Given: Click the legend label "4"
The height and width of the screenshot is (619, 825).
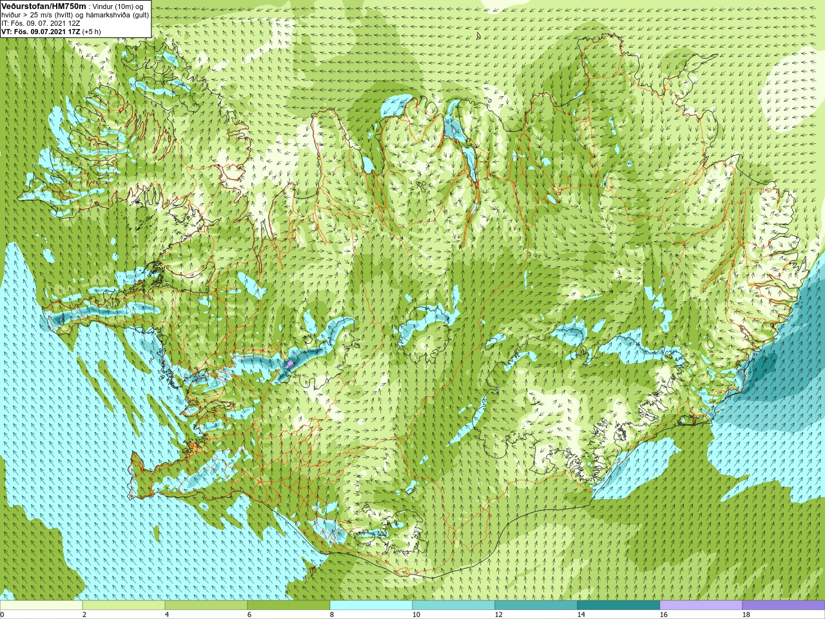Looking at the screenshot, I should pos(167,615).
